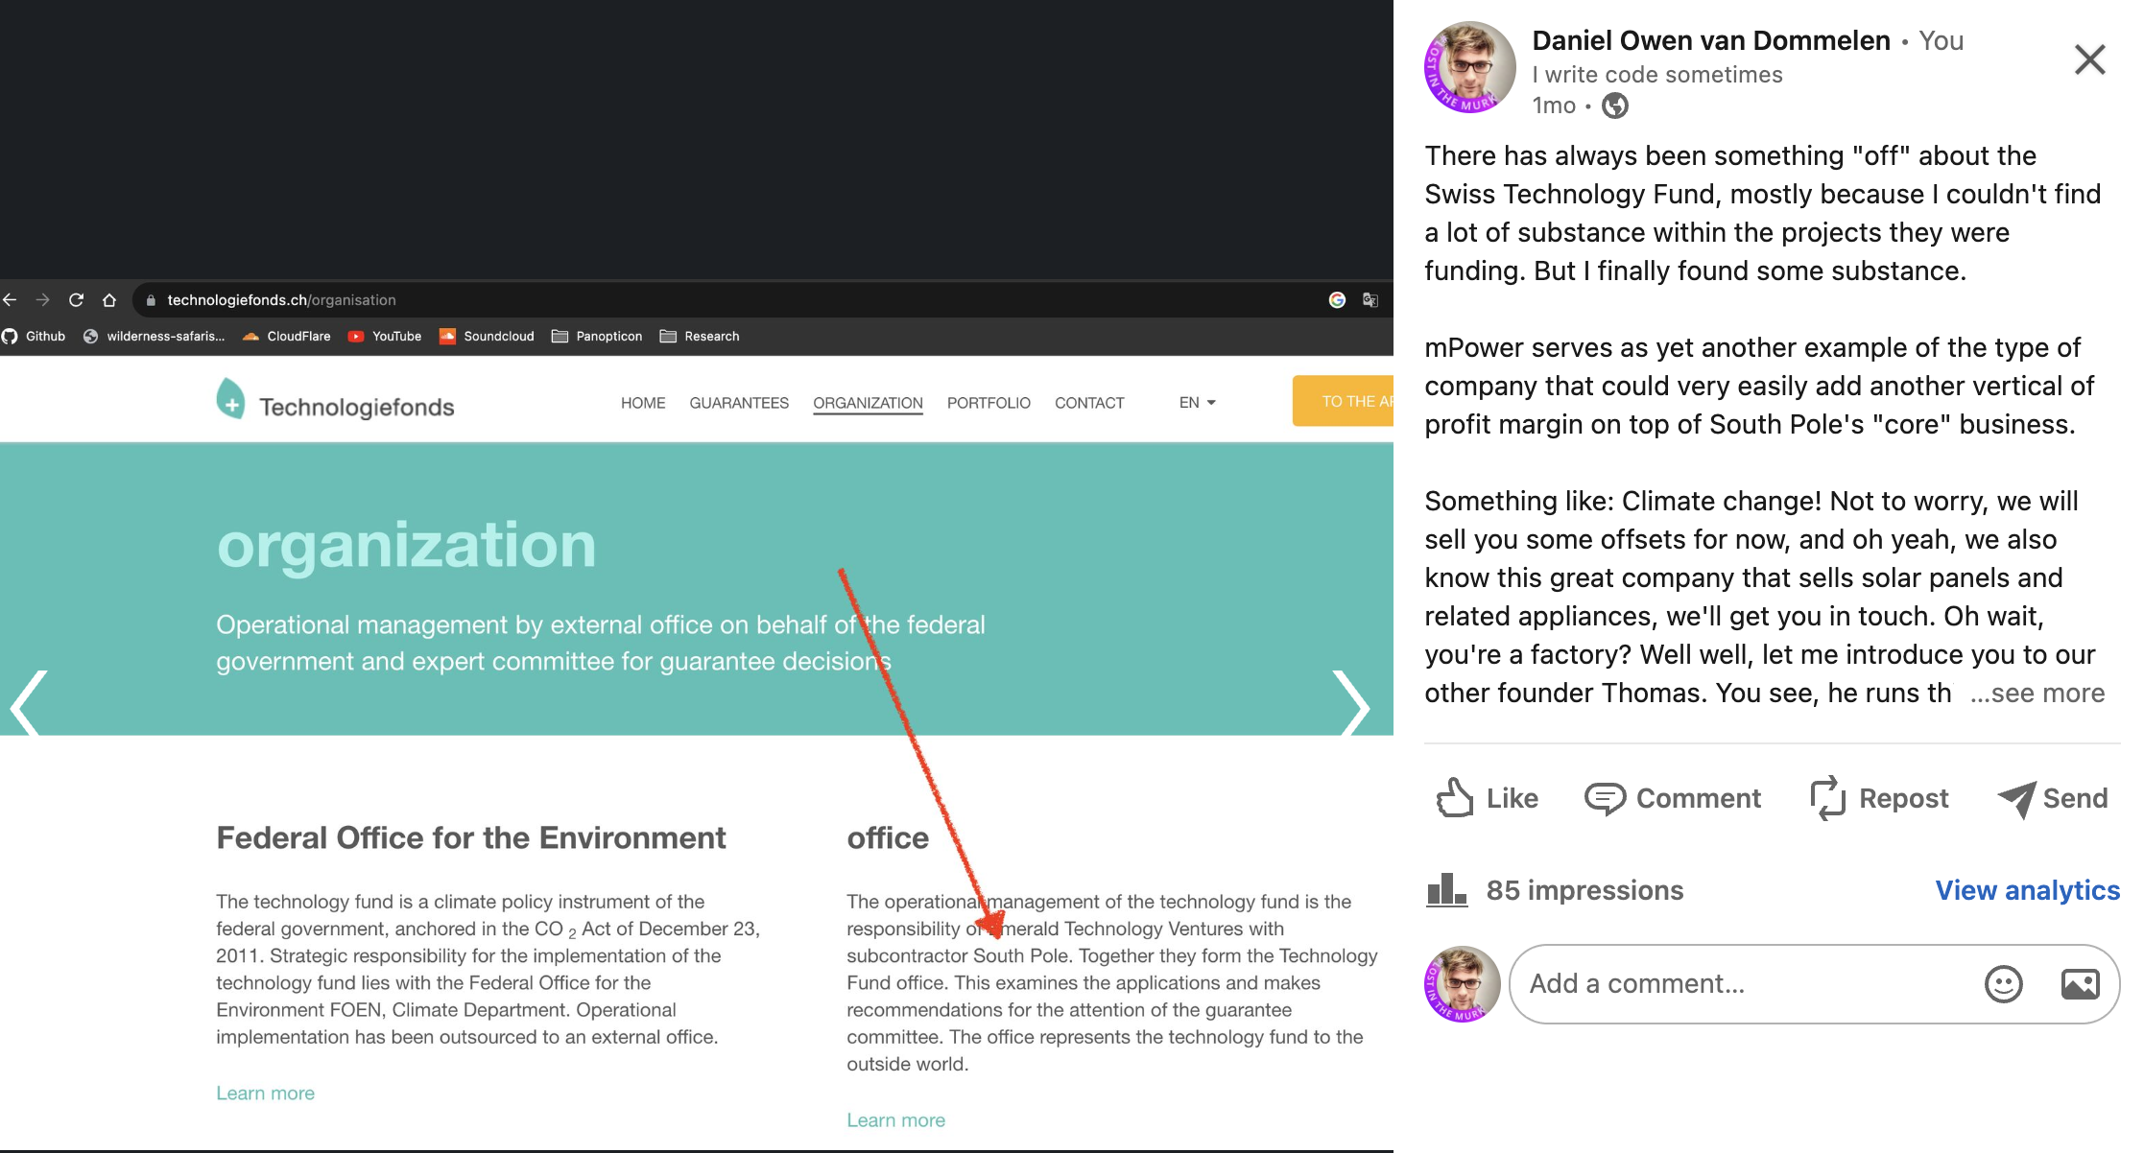Send the post via the Send button
Image resolution: width=2144 pixels, height=1153 pixels.
point(2052,798)
